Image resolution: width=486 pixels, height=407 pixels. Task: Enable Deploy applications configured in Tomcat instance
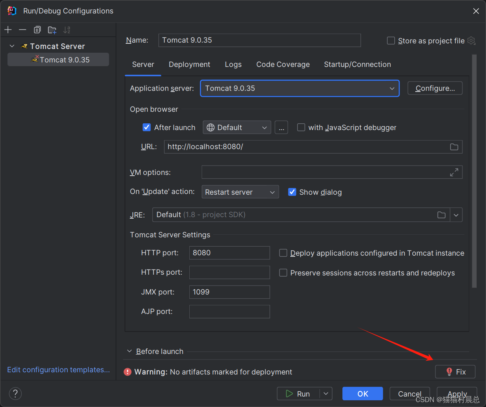(x=283, y=253)
